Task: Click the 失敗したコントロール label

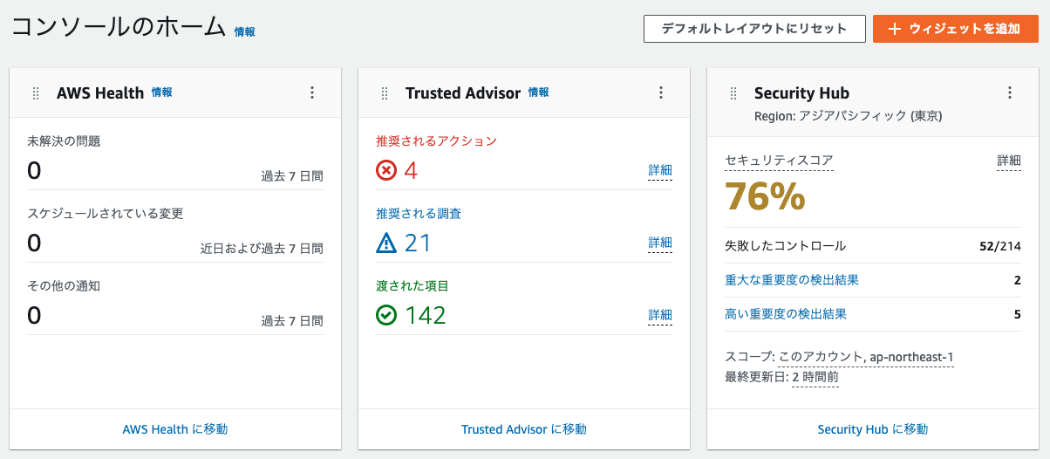Action: click(x=786, y=246)
